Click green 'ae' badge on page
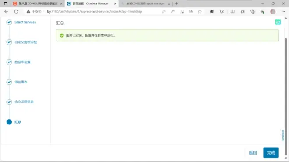289x162 pixels. [278, 22]
